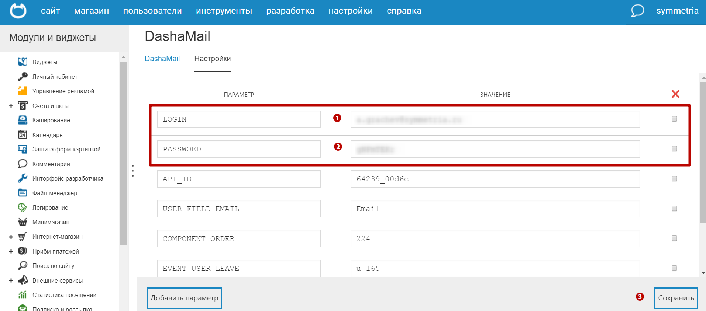Click the UMI.CMS logo icon
The image size is (706, 311).
click(x=18, y=11)
